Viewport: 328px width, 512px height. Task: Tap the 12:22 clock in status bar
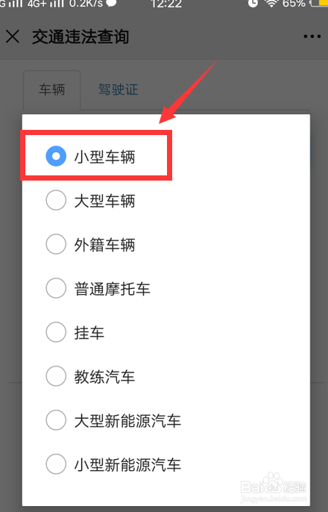click(166, 3)
